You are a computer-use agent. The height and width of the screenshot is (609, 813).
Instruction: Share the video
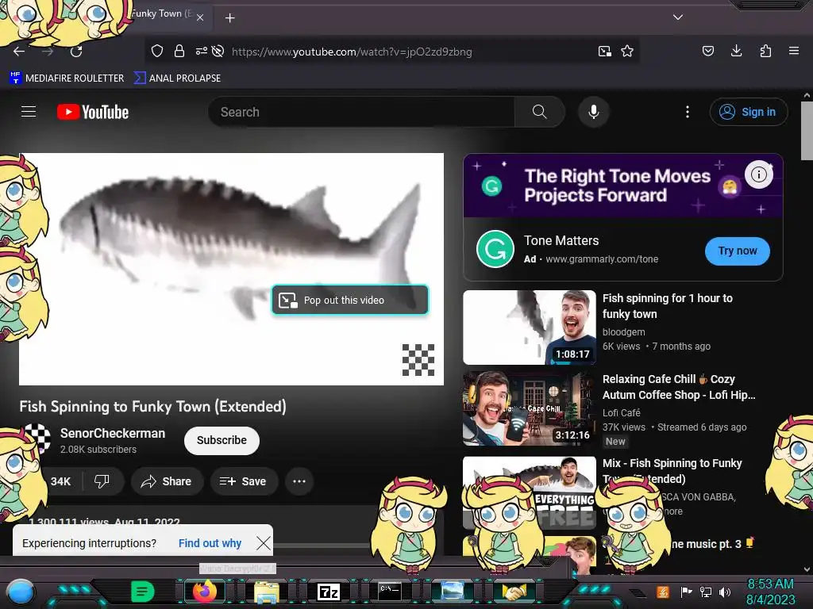tap(166, 481)
